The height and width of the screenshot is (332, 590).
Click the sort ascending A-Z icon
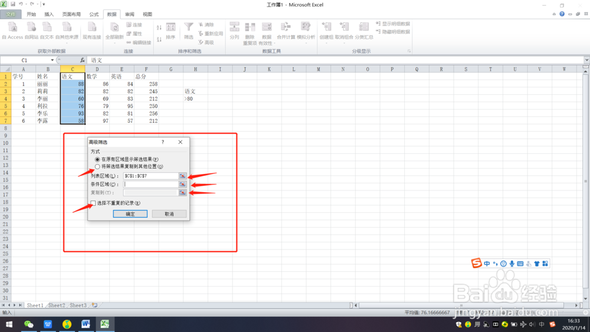(x=159, y=28)
